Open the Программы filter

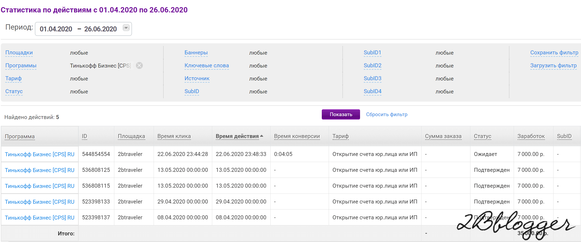click(x=21, y=65)
